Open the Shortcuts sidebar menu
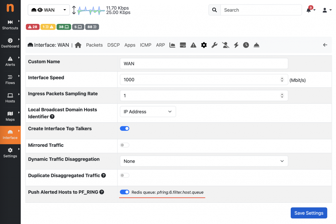This screenshot has height=224, width=336. click(x=10, y=25)
